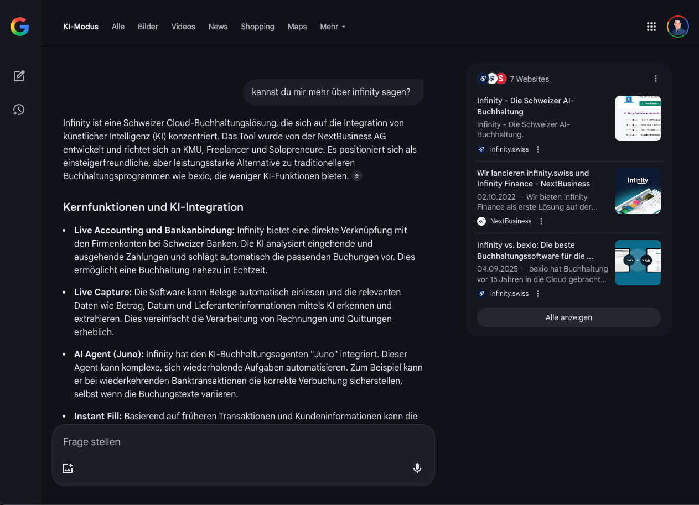699x505 pixels.
Task: Click the date '02.10.2022' in NextBusiness result
Action: pos(496,197)
